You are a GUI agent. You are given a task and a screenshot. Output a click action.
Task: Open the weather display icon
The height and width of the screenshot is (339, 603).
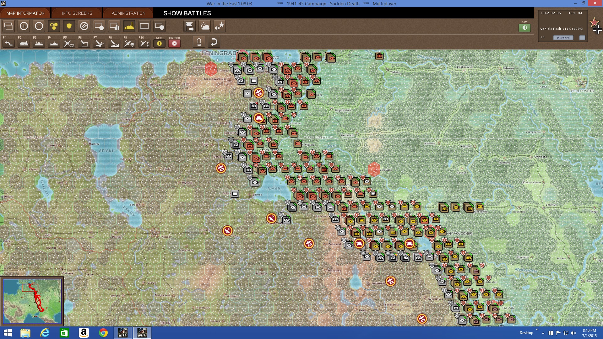(205, 26)
